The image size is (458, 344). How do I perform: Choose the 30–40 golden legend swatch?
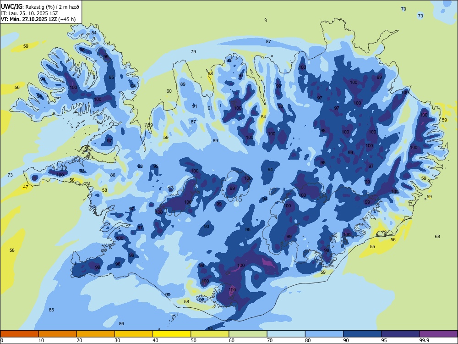[x=134, y=334]
